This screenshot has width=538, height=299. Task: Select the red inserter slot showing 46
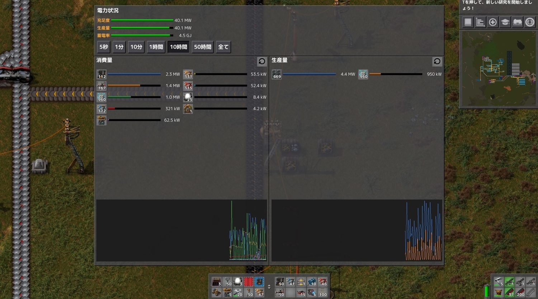322,281
